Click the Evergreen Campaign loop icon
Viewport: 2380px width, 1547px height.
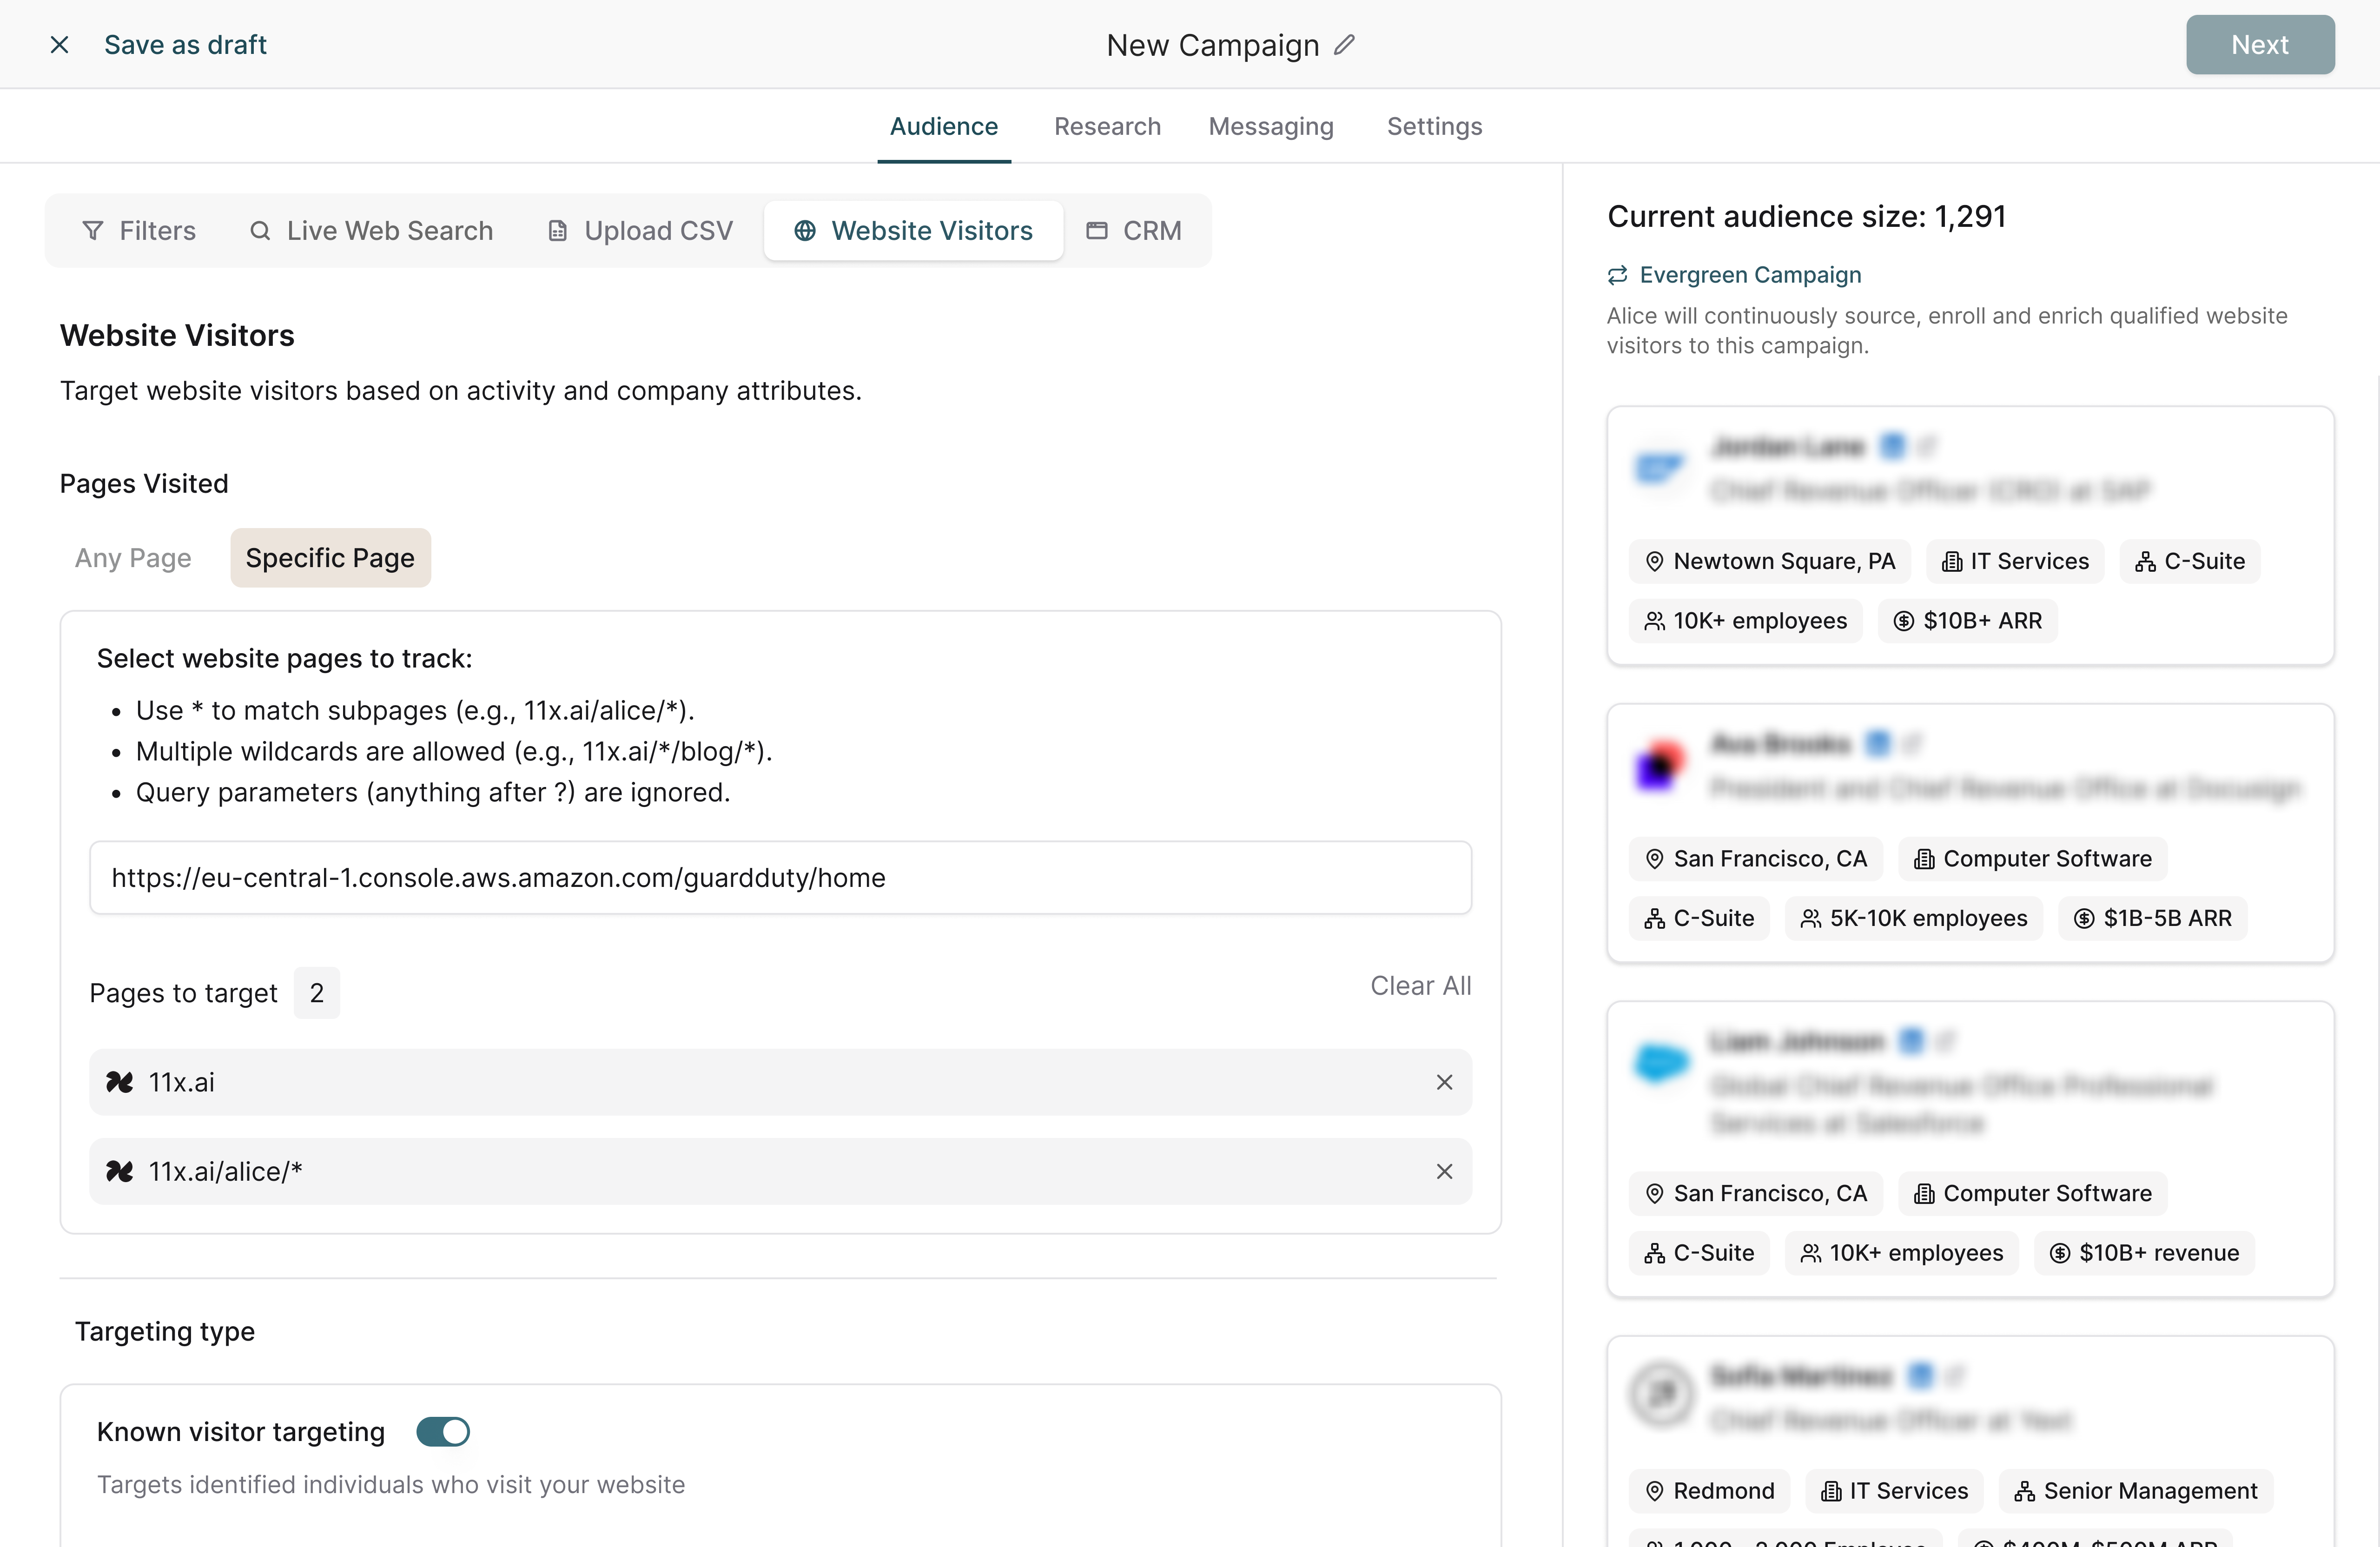[x=1617, y=275]
